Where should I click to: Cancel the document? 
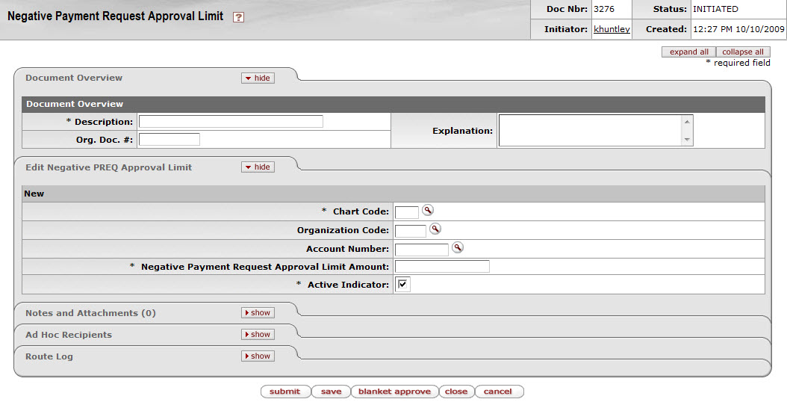(x=497, y=392)
